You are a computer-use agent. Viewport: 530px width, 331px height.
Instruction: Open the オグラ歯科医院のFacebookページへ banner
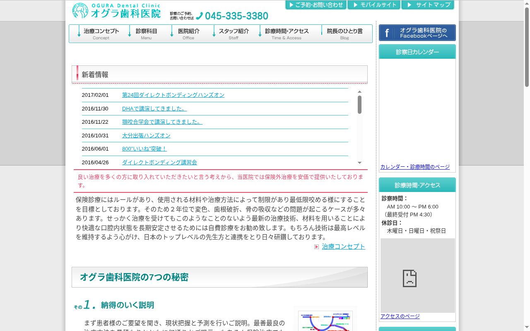coord(417,33)
